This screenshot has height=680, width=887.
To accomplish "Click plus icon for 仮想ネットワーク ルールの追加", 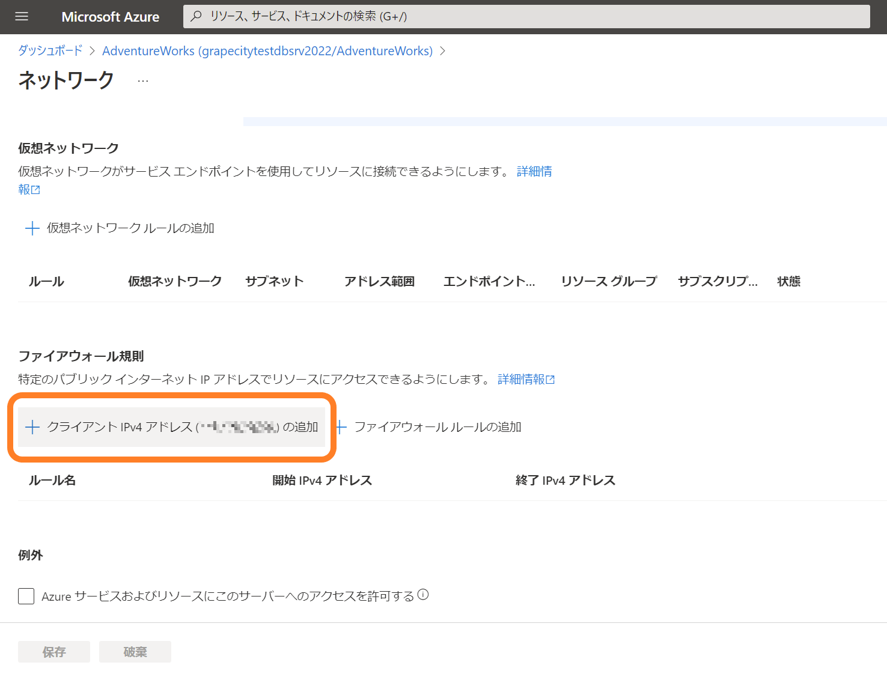I will tap(32, 228).
